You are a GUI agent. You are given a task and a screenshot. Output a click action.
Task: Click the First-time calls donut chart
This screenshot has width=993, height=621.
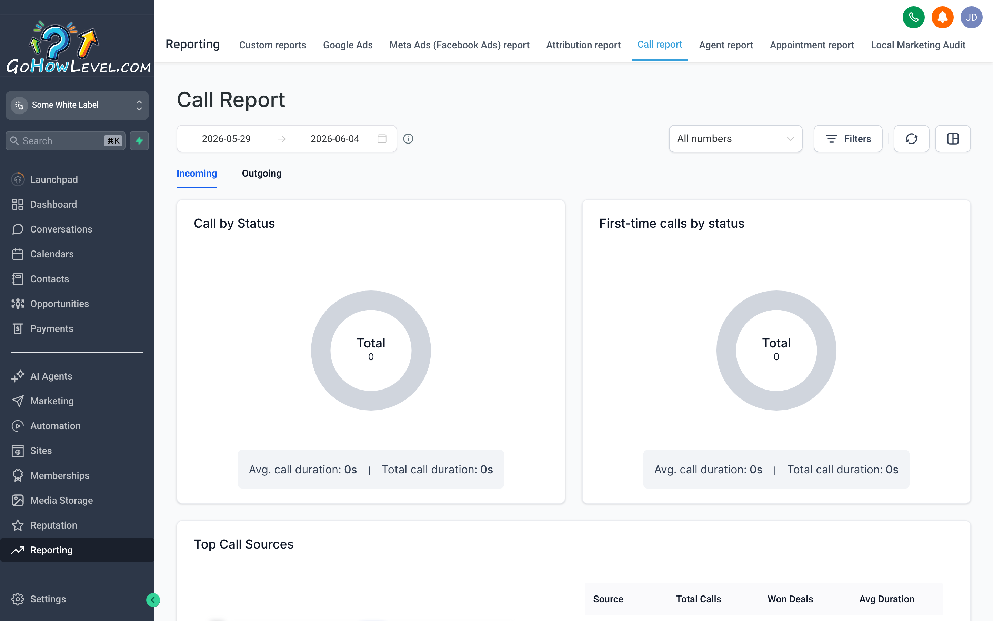click(776, 350)
